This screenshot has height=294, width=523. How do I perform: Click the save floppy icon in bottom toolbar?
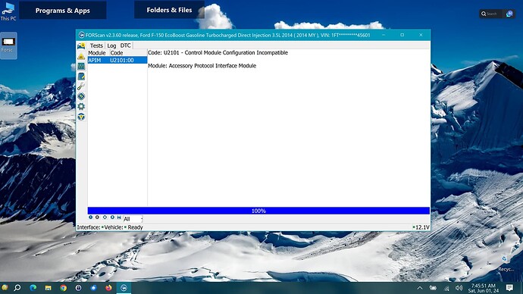119,217
